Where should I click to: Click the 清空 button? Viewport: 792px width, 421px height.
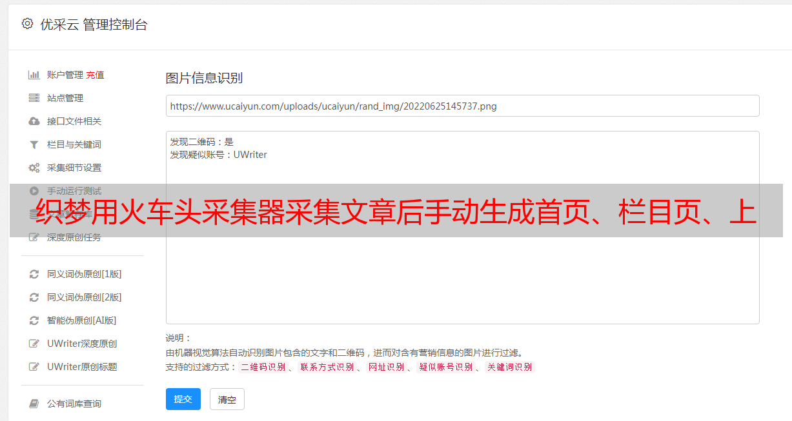click(227, 400)
